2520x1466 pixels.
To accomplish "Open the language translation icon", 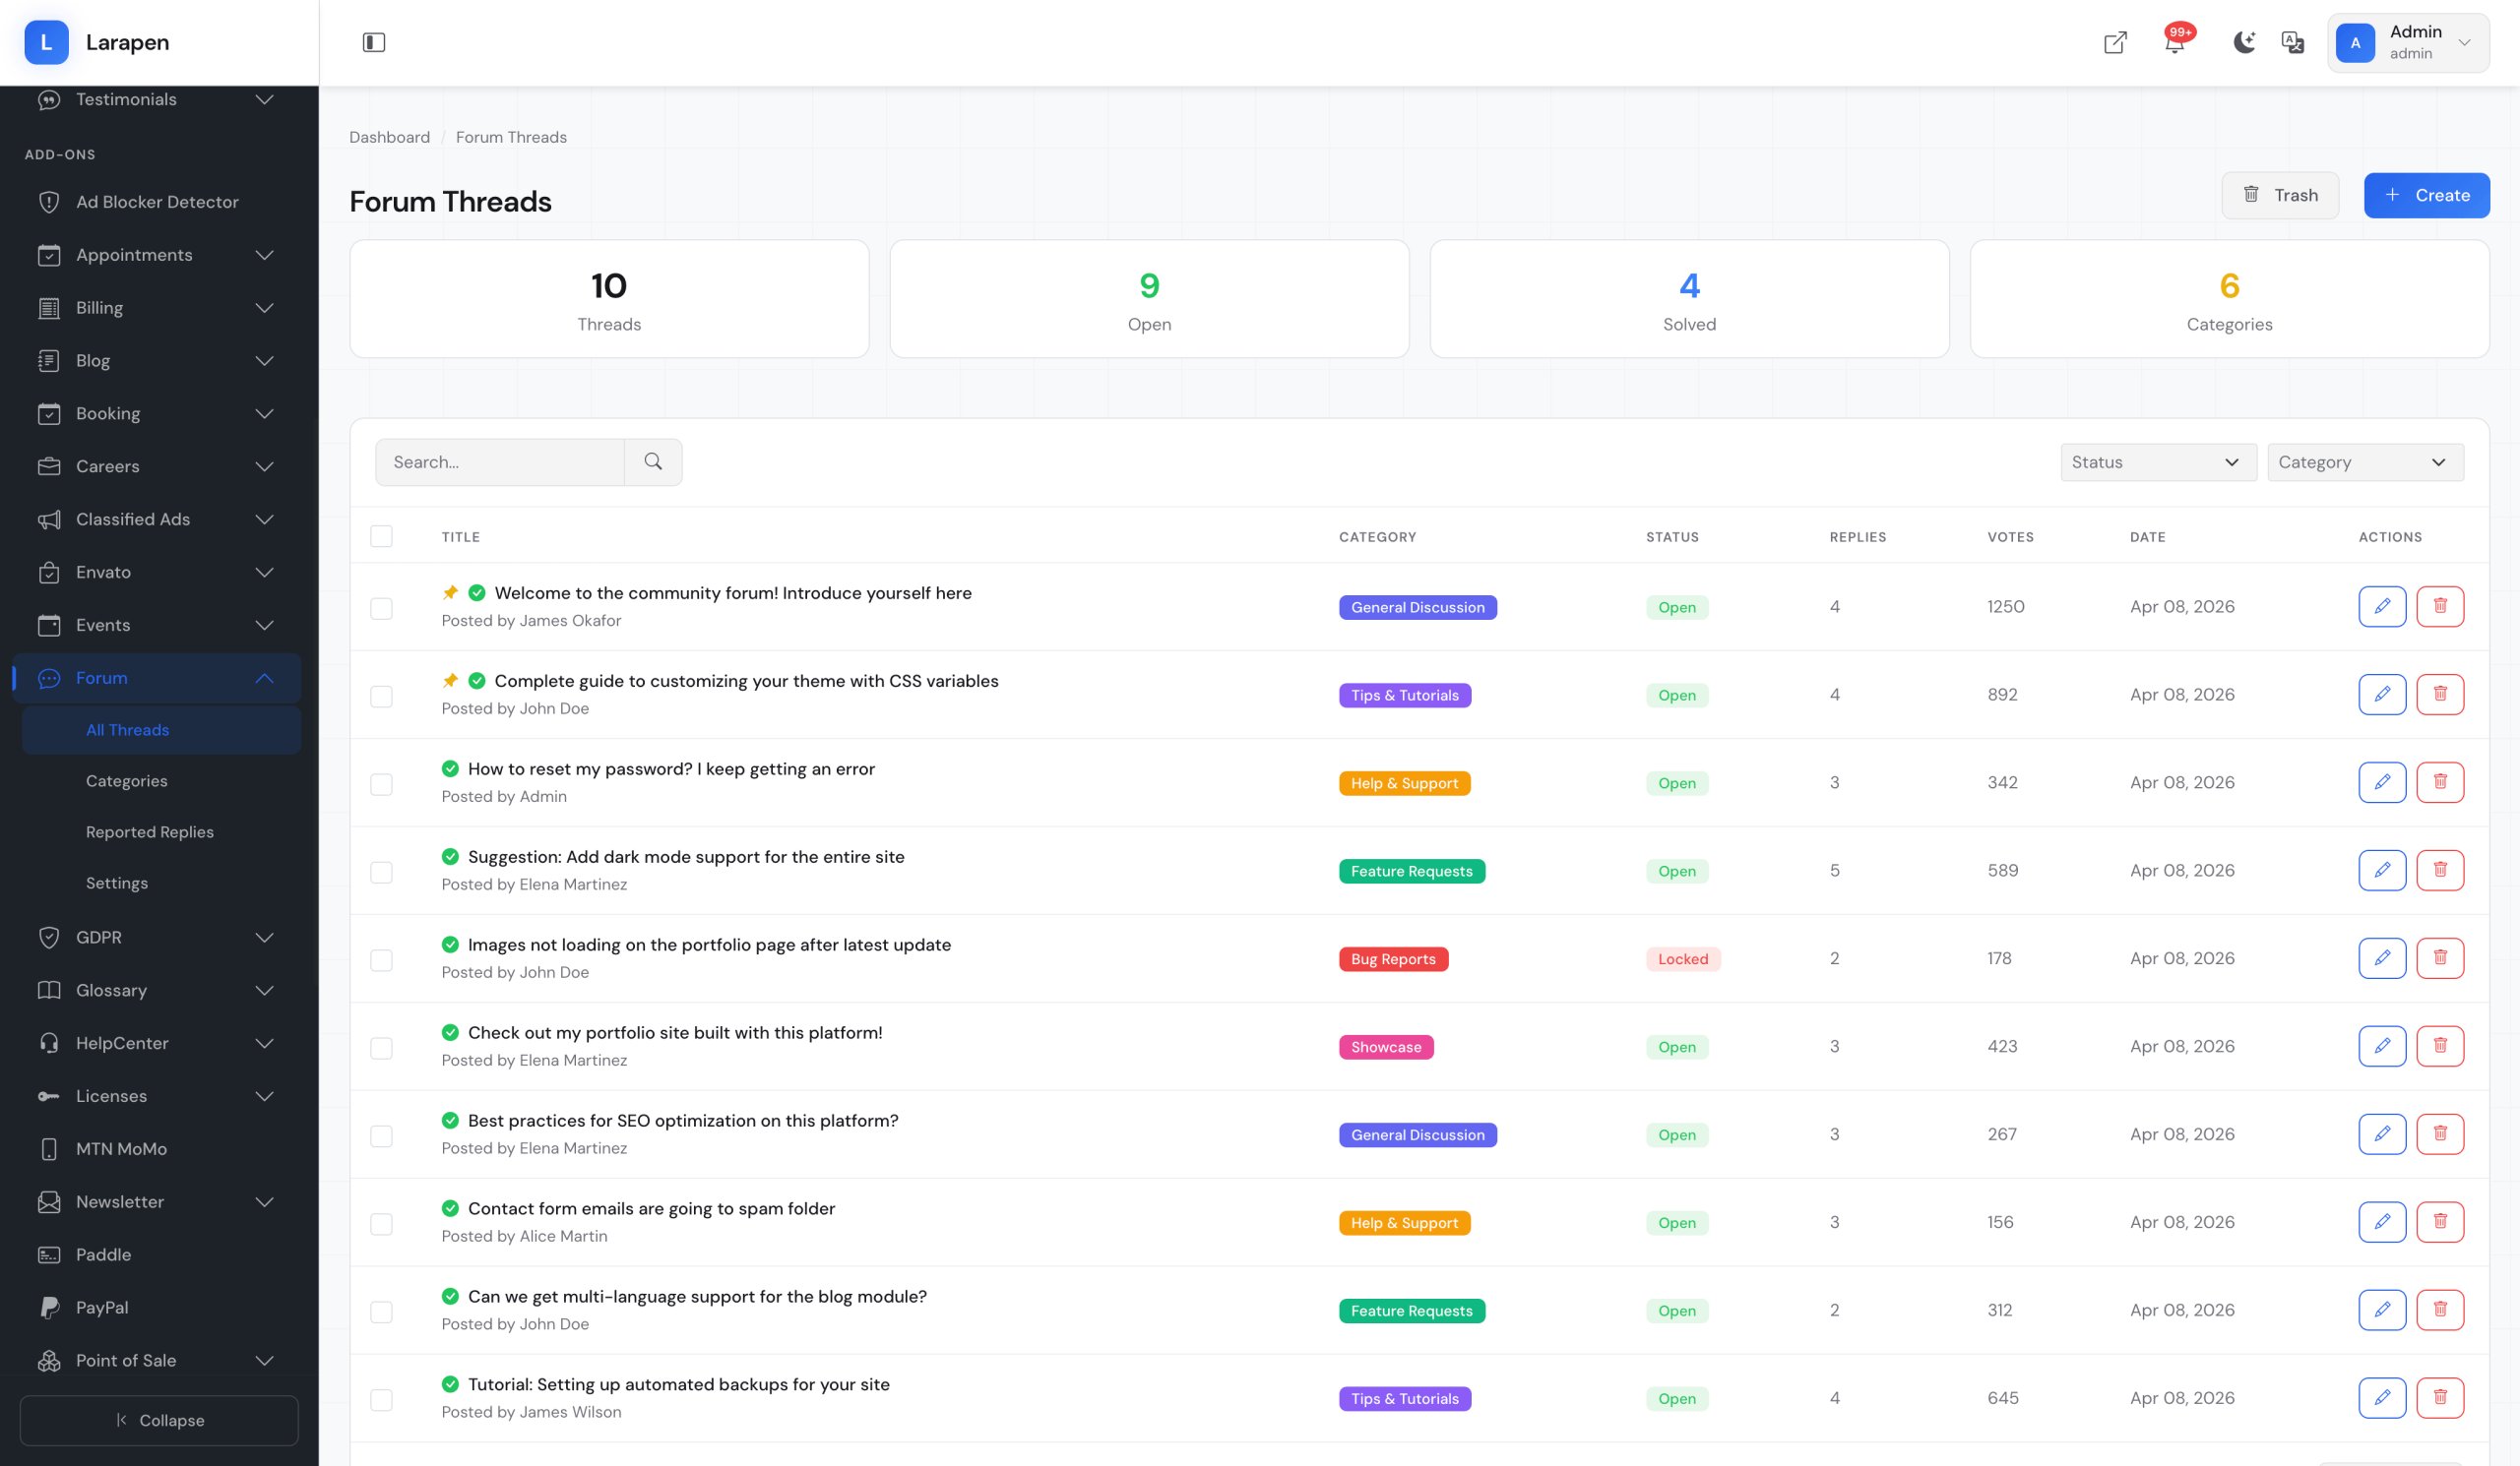I will tap(2292, 42).
